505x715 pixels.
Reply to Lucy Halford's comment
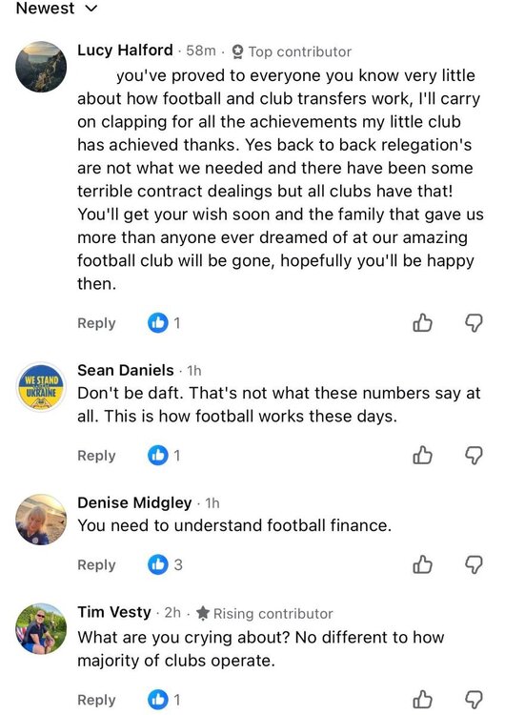click(x=96, y=323)
